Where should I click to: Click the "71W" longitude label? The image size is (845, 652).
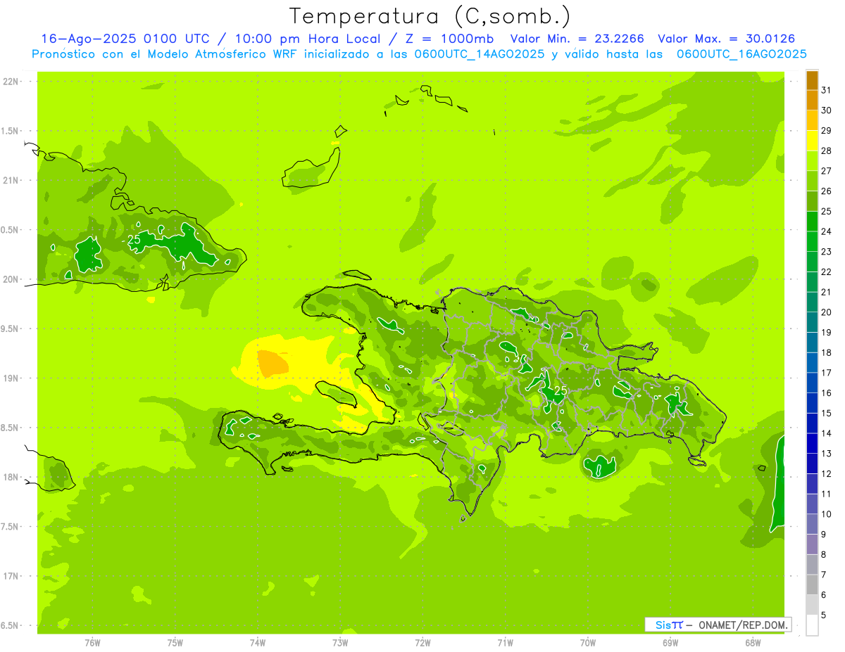(x=505, y=643)
